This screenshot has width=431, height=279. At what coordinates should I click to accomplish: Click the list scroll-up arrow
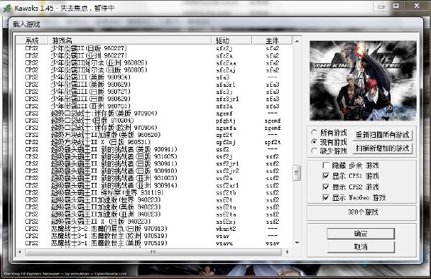click(x=297, y=42)
